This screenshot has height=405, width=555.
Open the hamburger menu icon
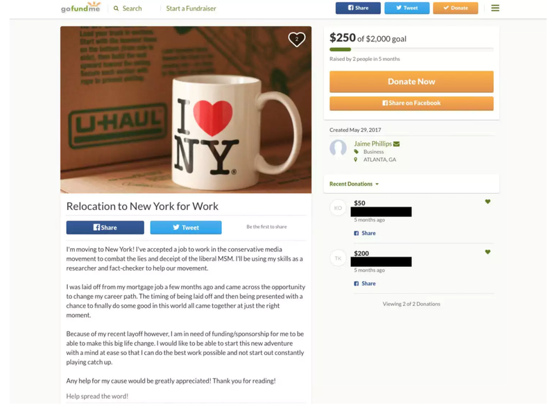pos(495,8)
